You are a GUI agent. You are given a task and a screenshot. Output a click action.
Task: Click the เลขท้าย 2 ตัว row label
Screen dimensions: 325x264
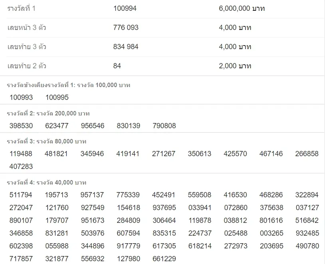point(27,66)
